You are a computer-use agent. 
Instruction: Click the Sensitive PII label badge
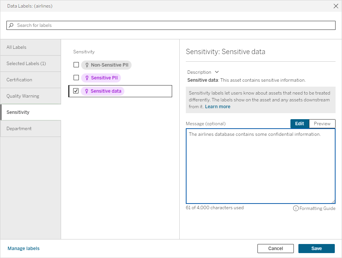101,78
